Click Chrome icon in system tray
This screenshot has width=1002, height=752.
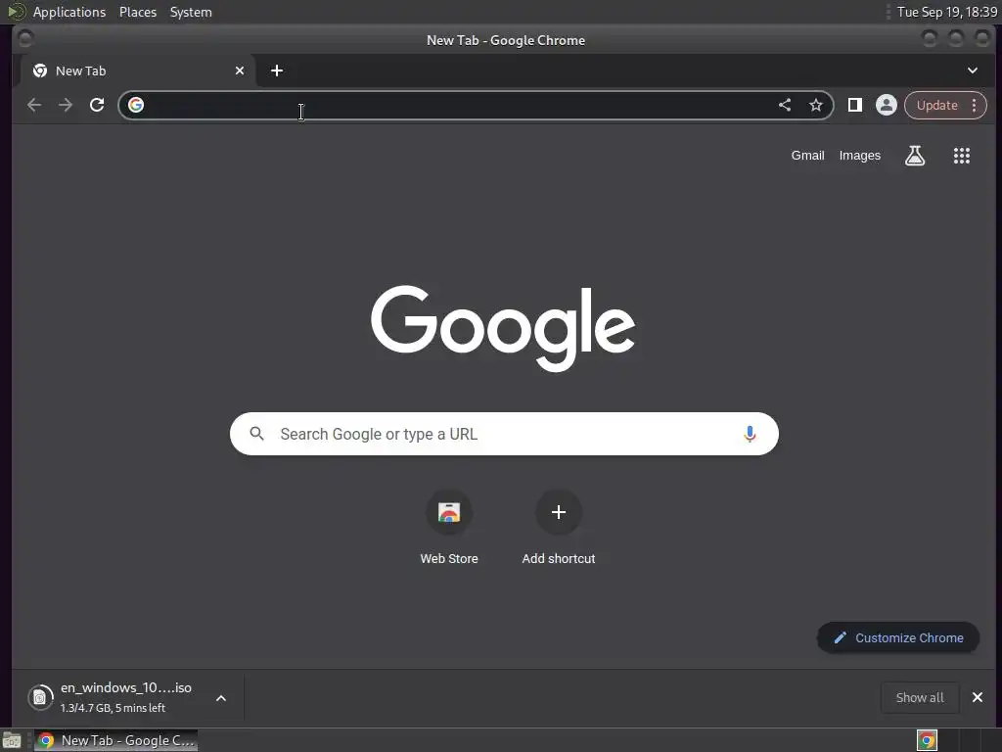(x=927, y=740)
